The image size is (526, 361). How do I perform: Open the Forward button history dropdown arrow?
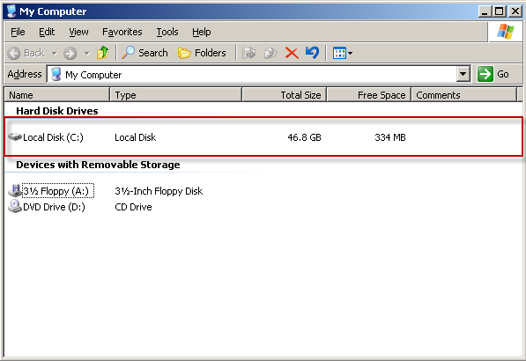(87, 54)
